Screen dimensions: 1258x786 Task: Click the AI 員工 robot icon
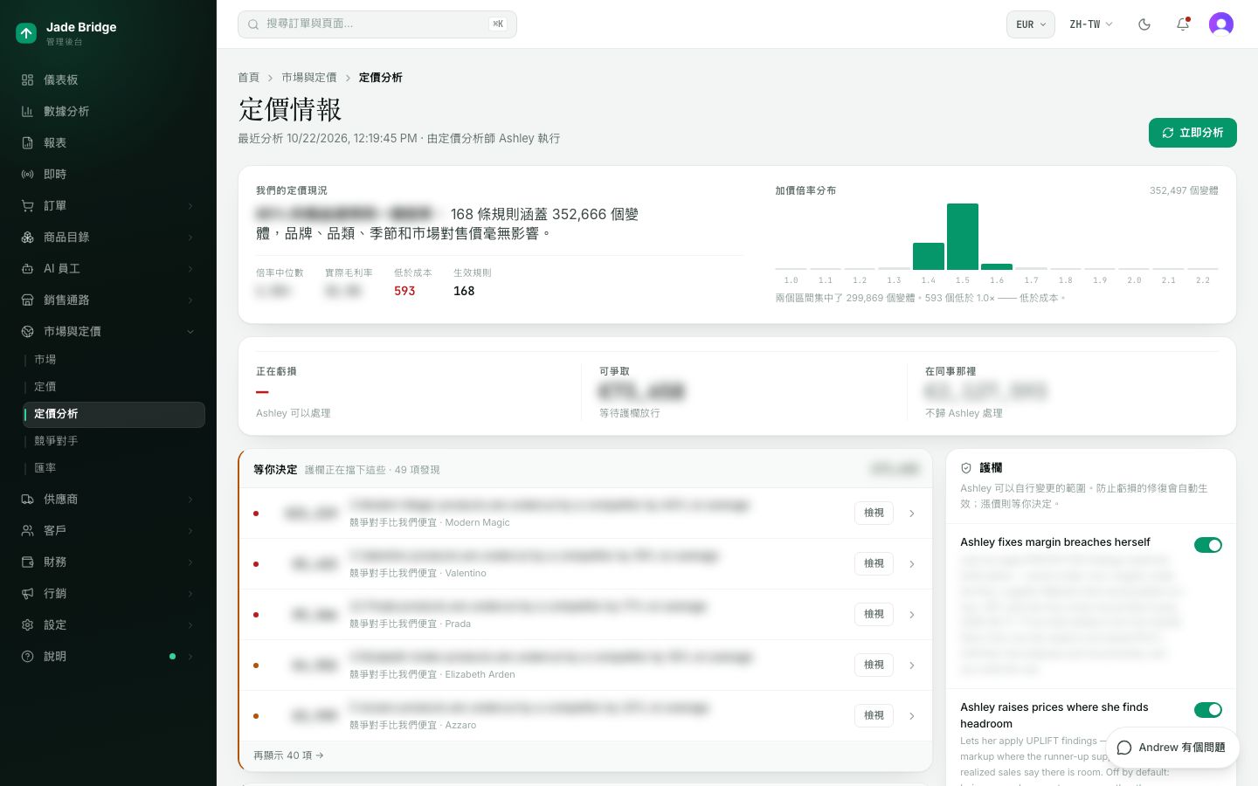pyautogui.click(x=27, y=268)
